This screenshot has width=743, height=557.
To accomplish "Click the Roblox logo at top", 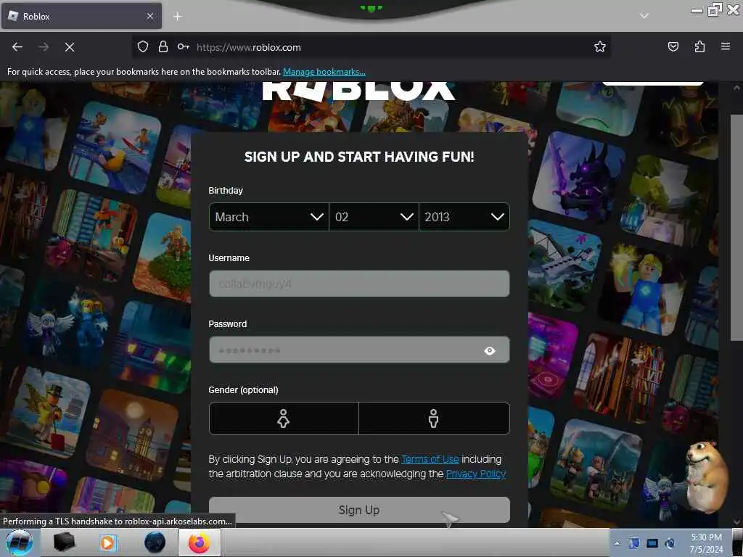I will [358, 91].
